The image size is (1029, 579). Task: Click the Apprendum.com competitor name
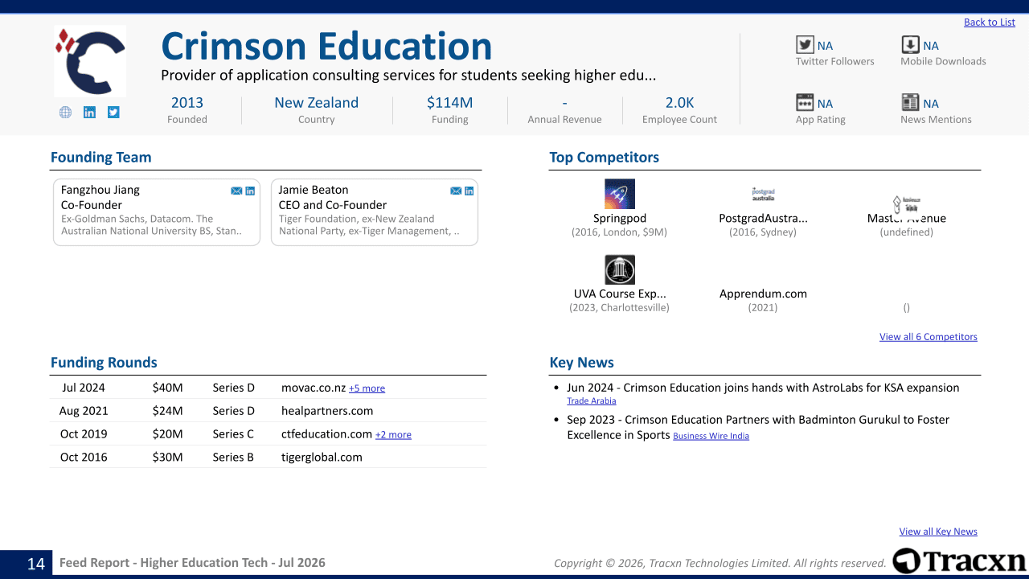coord(764,294)
